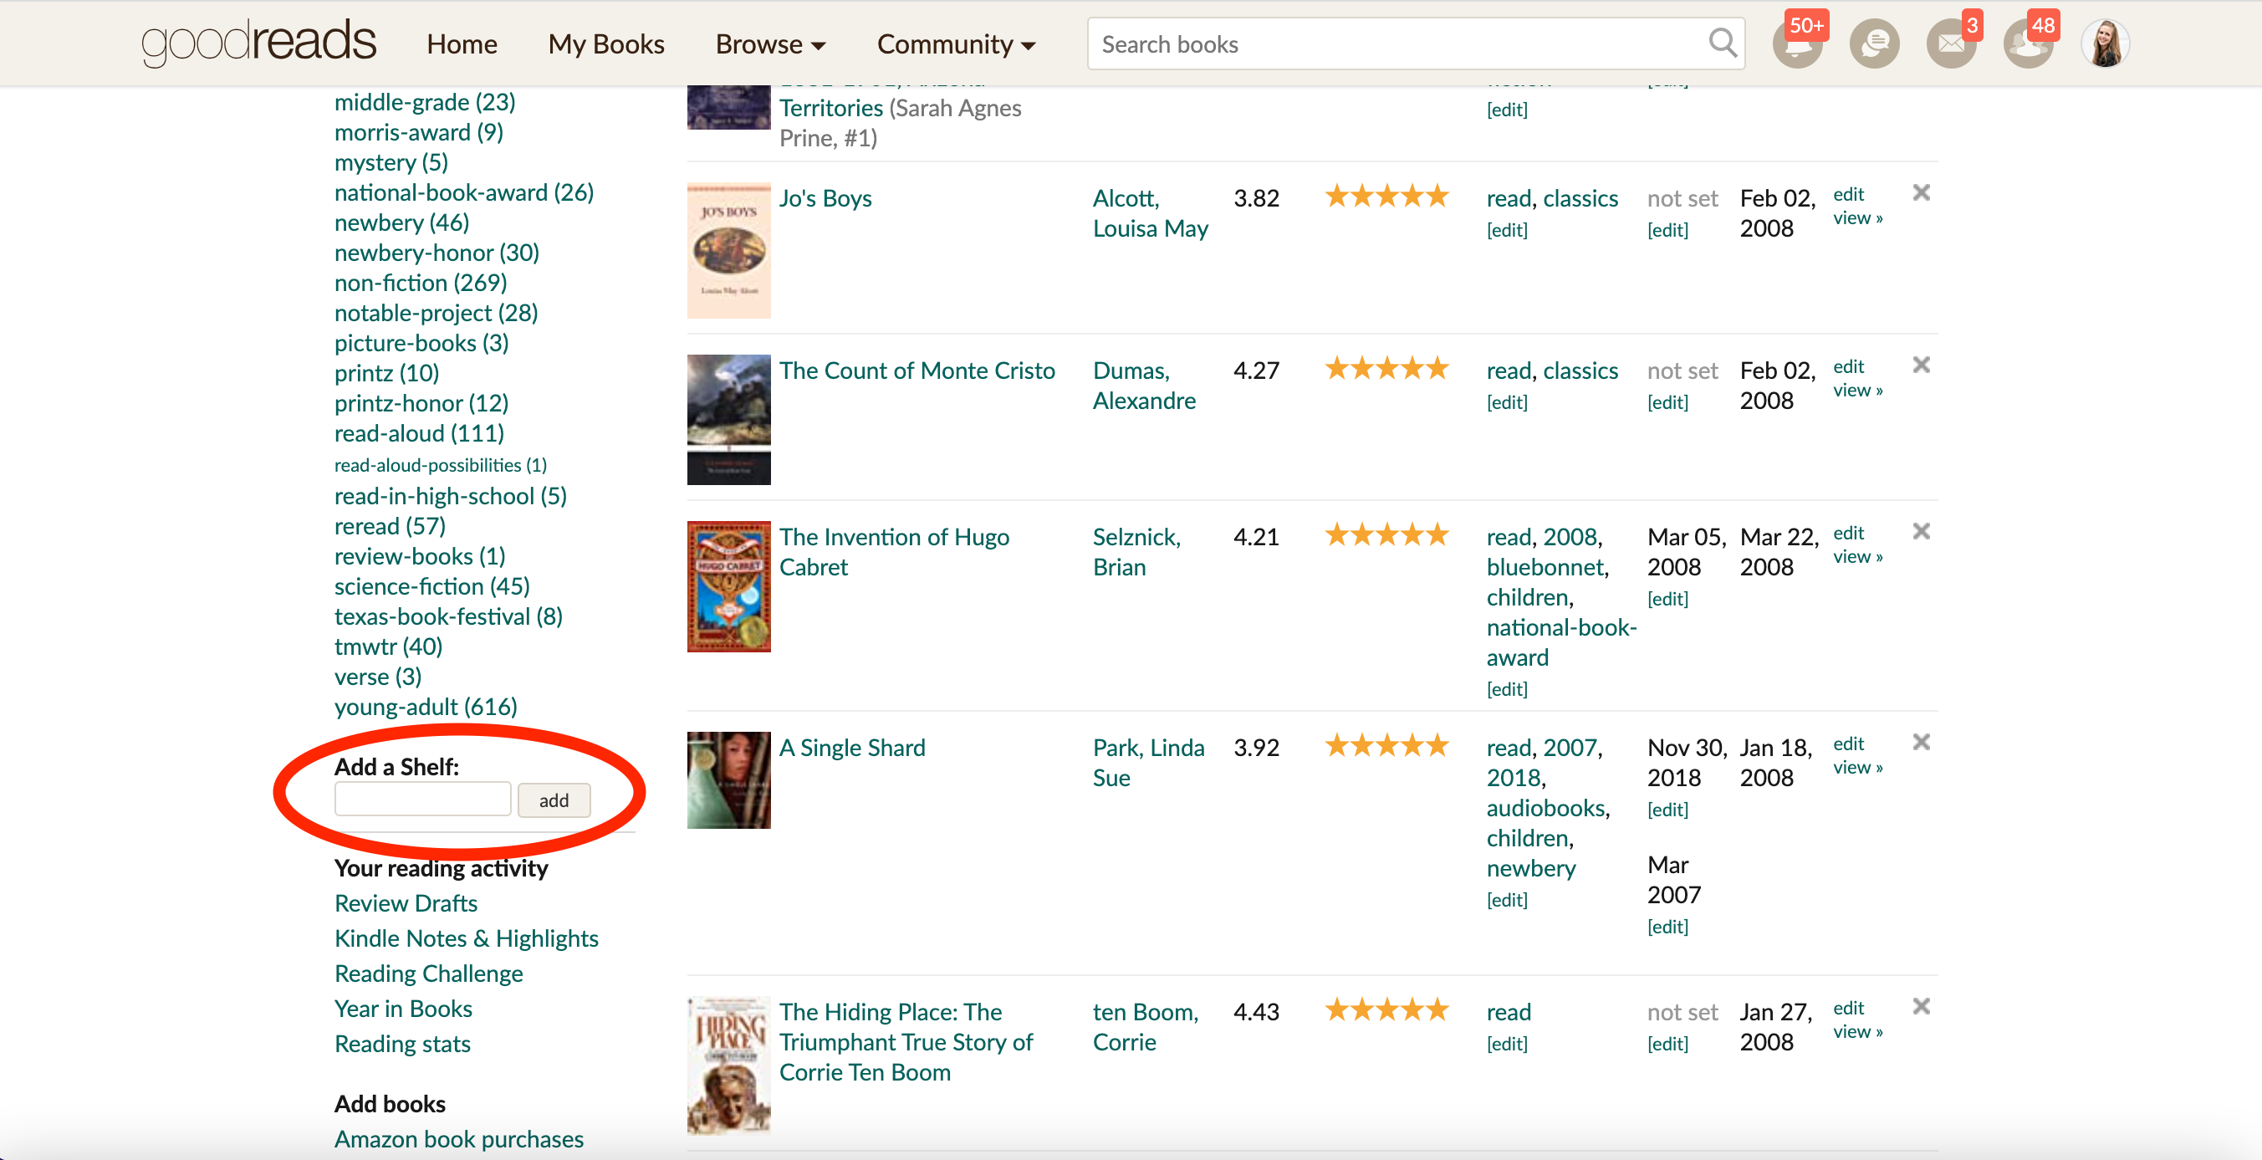Open your profile avatar menu
Image resolution: width=2262 pixels, height=1160 pixels.
(2106, 43)
